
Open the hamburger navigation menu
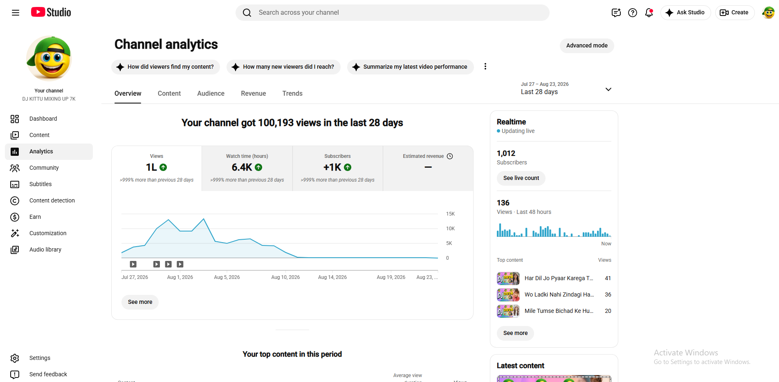tap(16, 13)
